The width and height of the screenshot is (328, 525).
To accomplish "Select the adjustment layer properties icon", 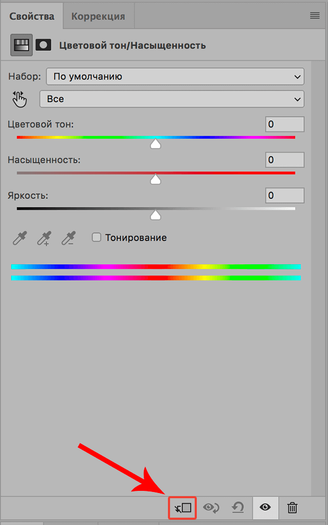I will [22, 45].
